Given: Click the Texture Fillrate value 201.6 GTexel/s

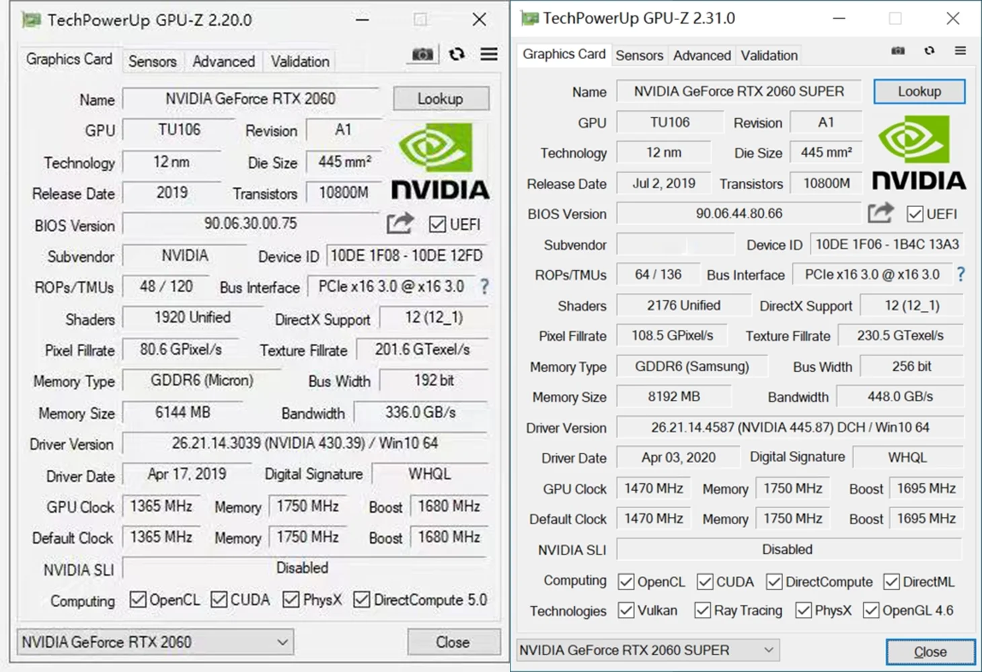Looking at the screenshot, I should tap(422, 349).
